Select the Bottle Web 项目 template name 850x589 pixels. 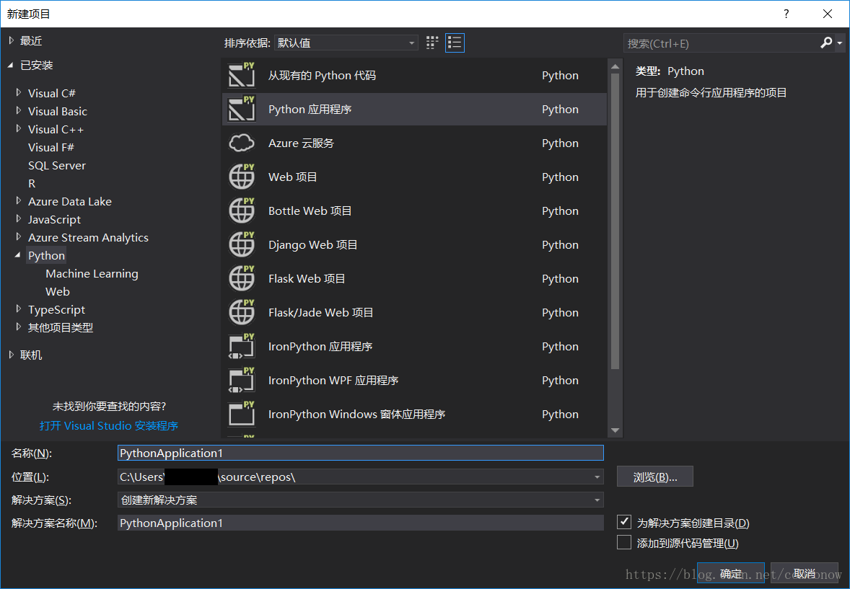click(310, 211)
